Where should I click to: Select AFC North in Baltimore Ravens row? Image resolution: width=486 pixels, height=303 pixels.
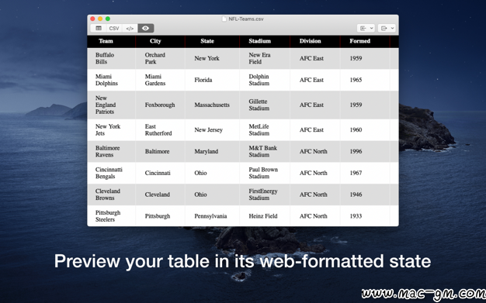point(315,151)
